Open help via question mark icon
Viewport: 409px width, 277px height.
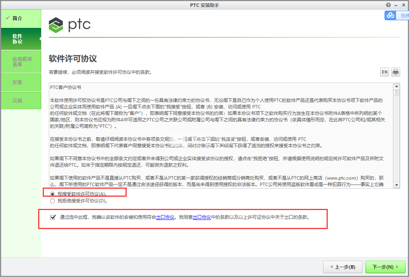pos(388,5)
